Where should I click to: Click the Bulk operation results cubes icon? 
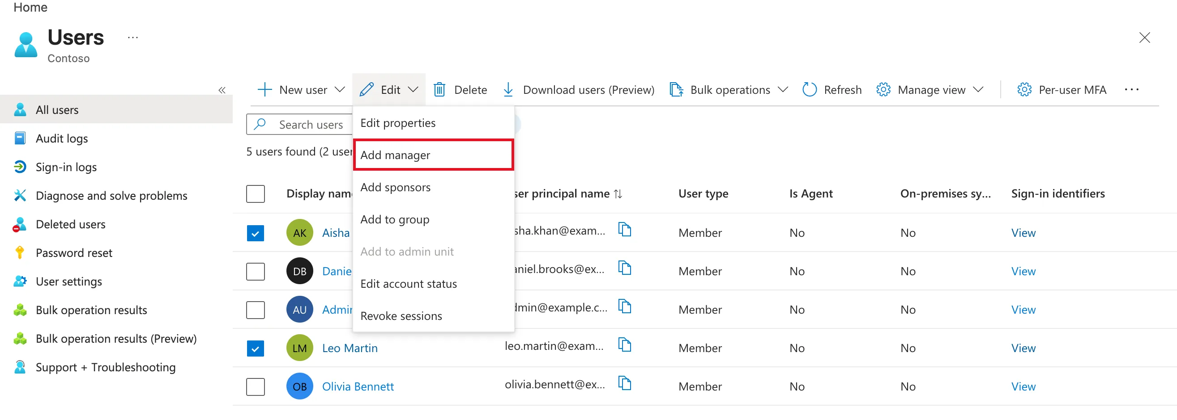20,311
